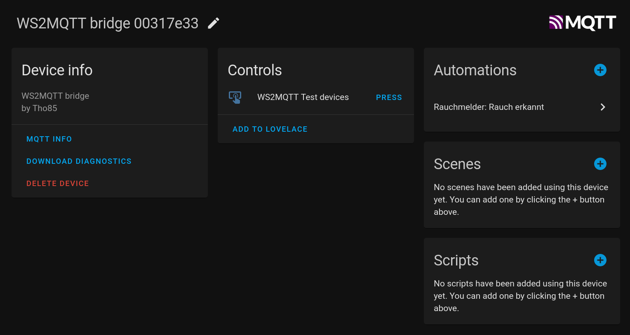Viewport: 630px width, 335px height.
Task: Select the WS2MQTT Test devices entity name
Action: point(303,97)
